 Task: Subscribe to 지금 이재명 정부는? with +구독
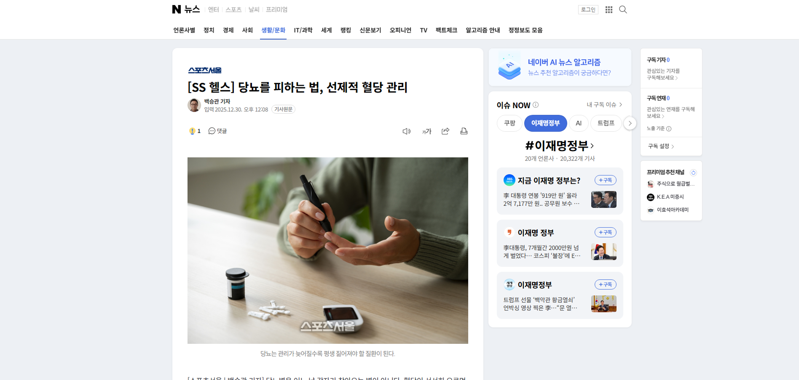pos(605,180)
